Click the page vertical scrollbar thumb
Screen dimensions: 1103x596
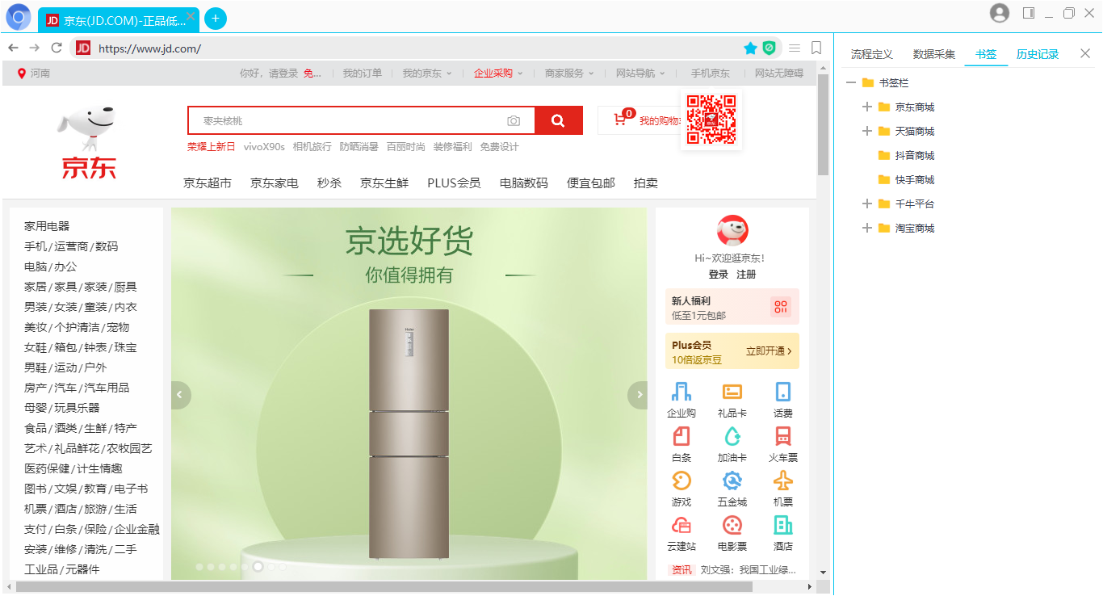coord(823,126)
